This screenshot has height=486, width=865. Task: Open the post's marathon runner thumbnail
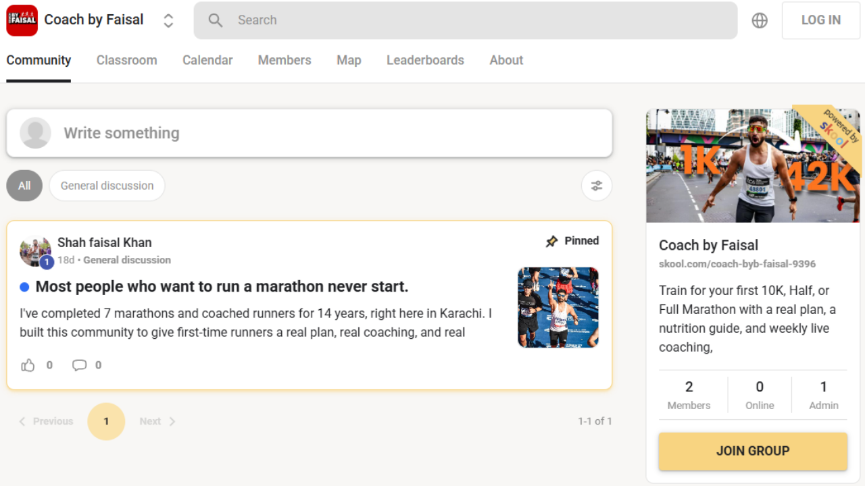click(x=558, y=308)
